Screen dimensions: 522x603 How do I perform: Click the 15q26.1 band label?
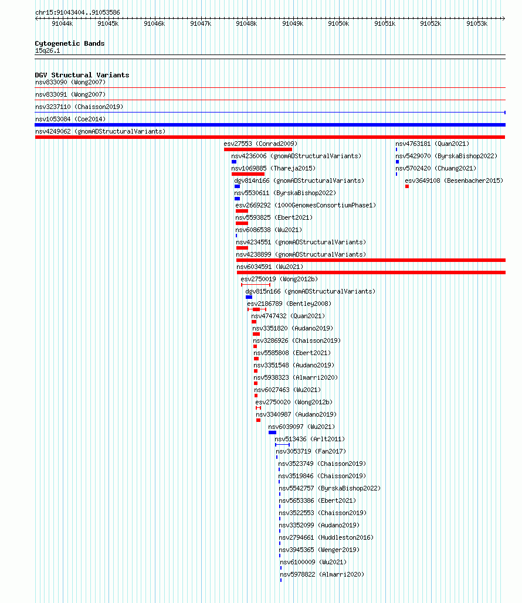pos(48,51)
